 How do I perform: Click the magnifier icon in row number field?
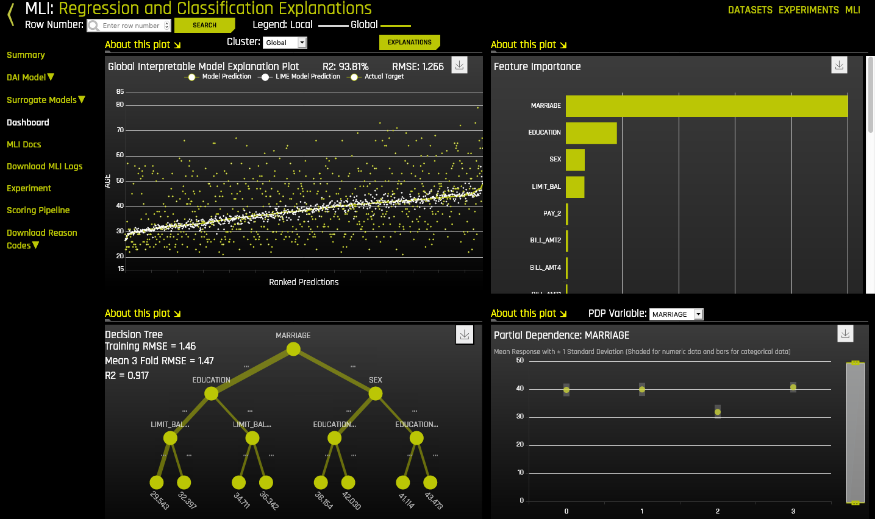(95, 25)
